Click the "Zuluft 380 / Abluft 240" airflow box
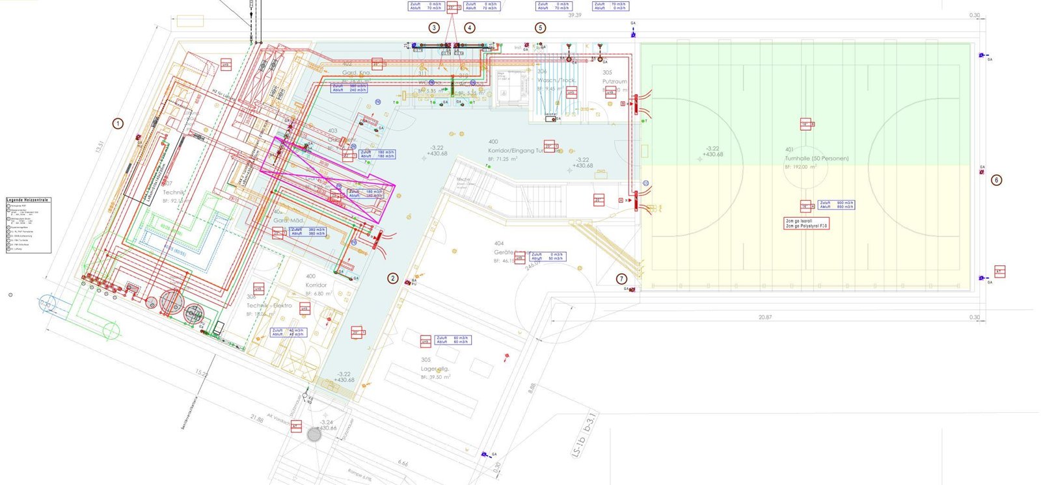 tap(349, 88)
